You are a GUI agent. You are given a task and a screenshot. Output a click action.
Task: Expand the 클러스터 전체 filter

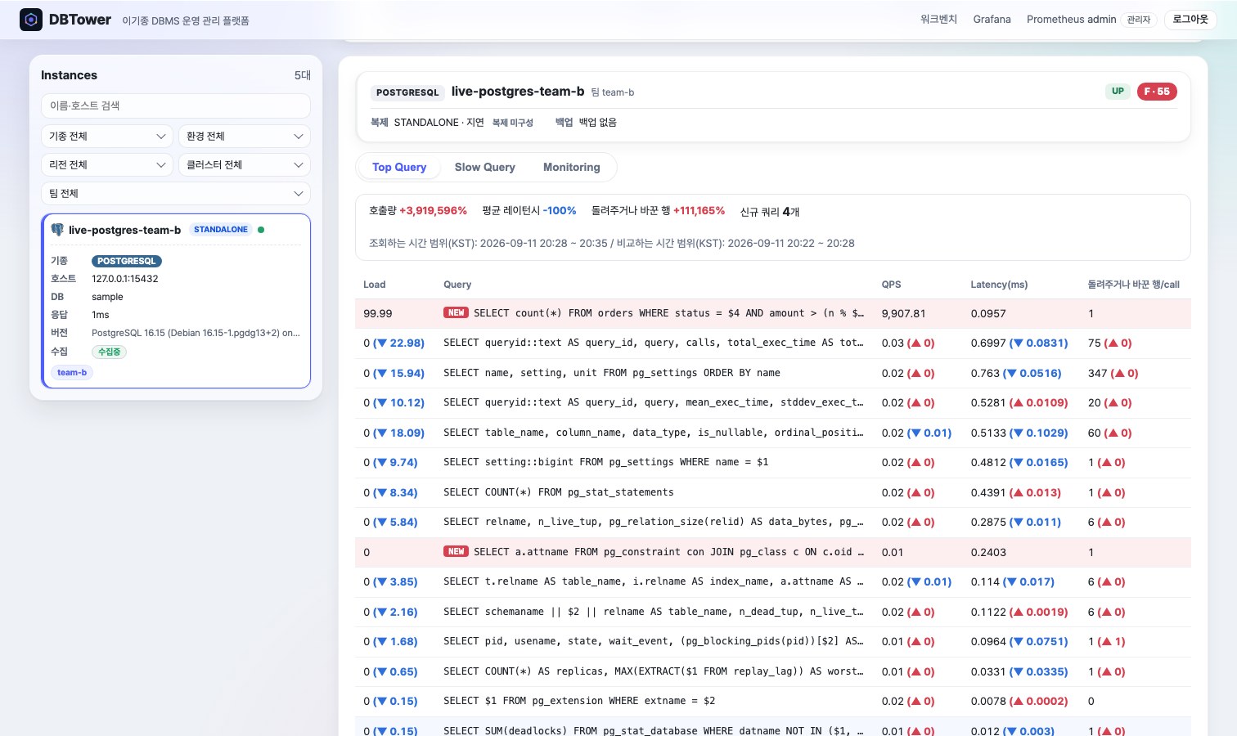coord(245,164)
